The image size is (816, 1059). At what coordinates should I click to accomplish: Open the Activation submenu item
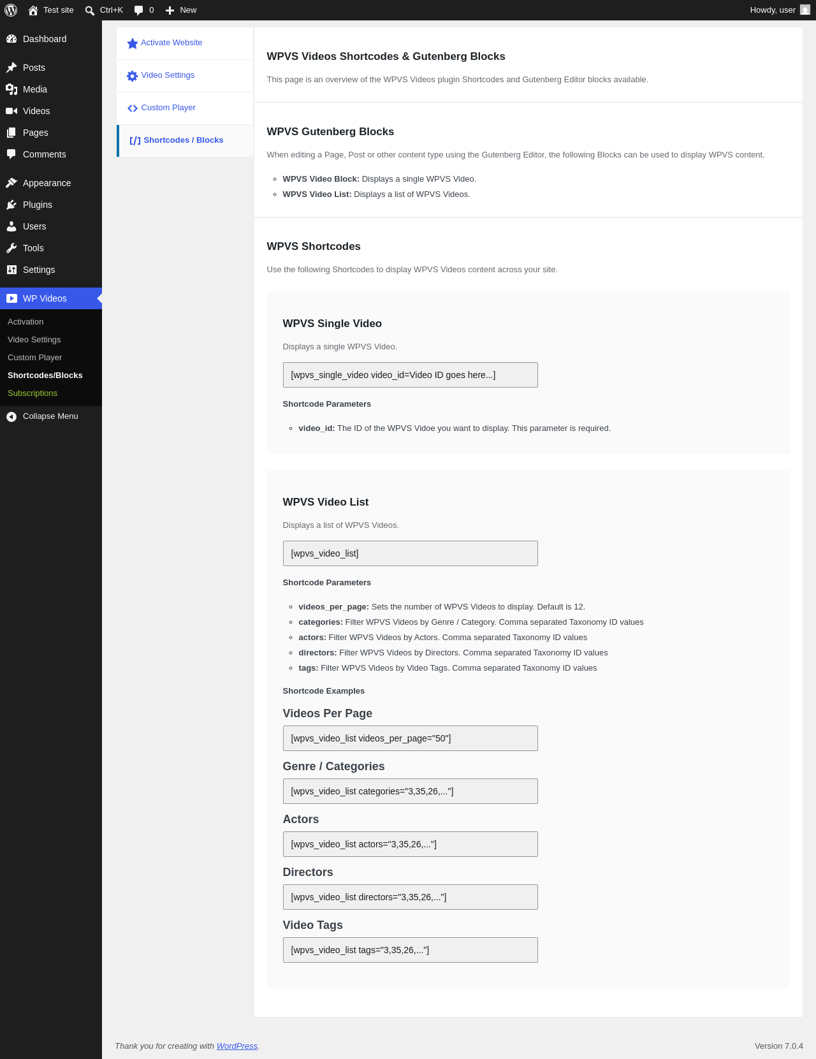(25, 322)
